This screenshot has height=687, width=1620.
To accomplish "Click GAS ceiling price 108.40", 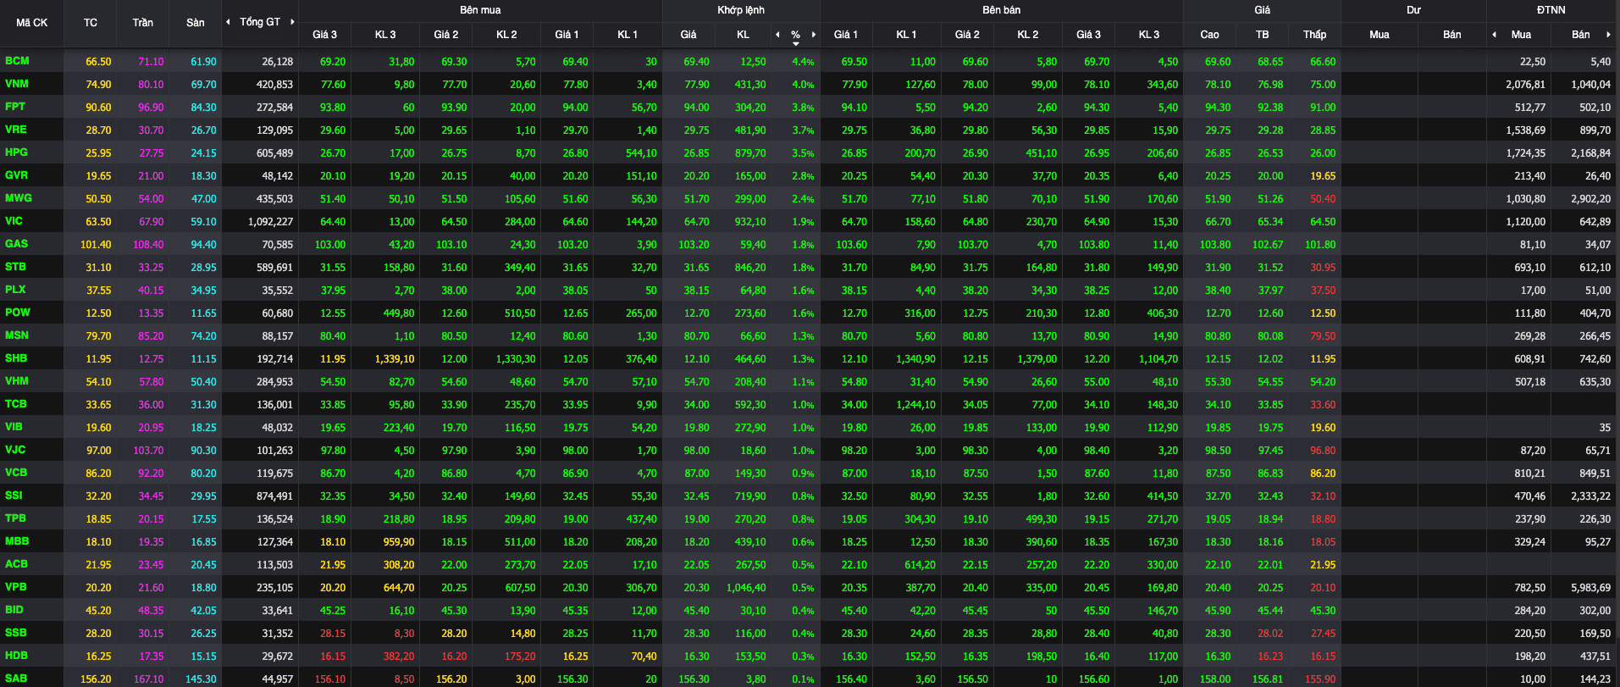I will point(148,245).
